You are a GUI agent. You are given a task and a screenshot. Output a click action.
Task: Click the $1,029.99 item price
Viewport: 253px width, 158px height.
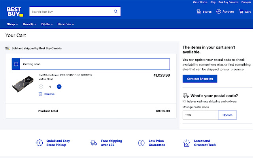point(162,75)
